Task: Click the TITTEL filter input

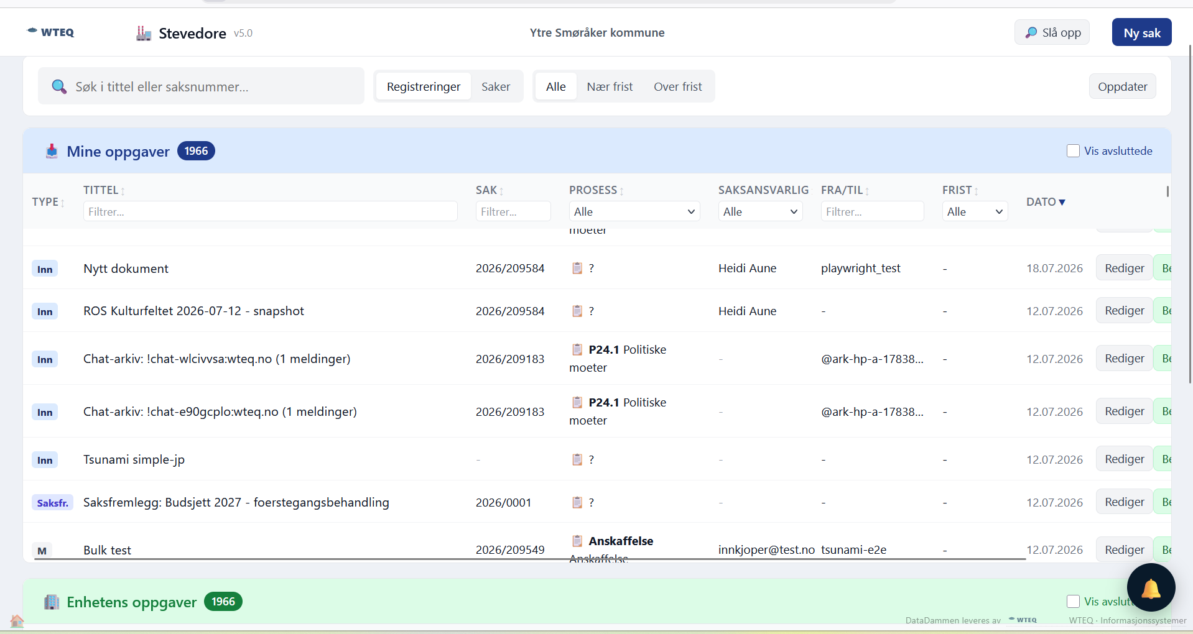Action: (x=271, y=211)
